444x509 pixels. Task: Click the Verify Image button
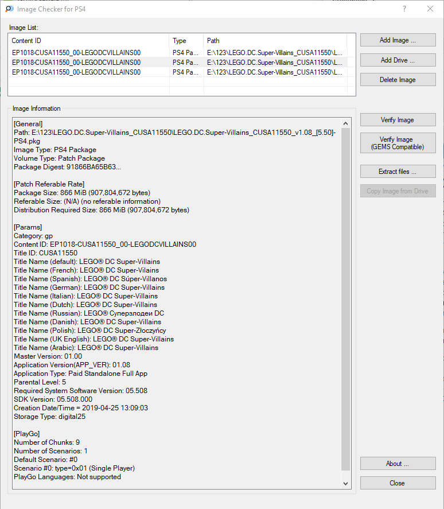click(x=398, y=120)
